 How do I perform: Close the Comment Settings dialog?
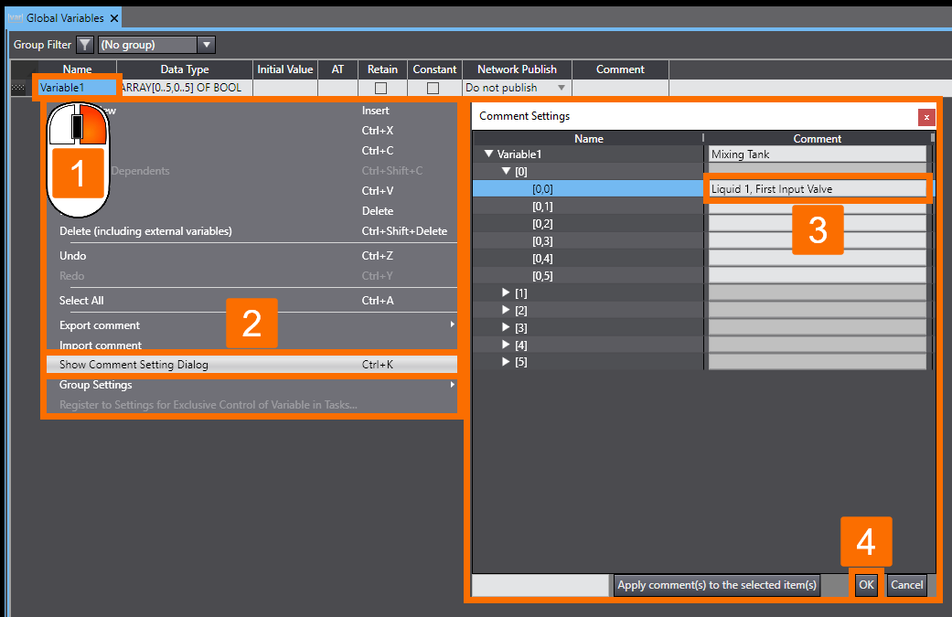pos(926,117)
